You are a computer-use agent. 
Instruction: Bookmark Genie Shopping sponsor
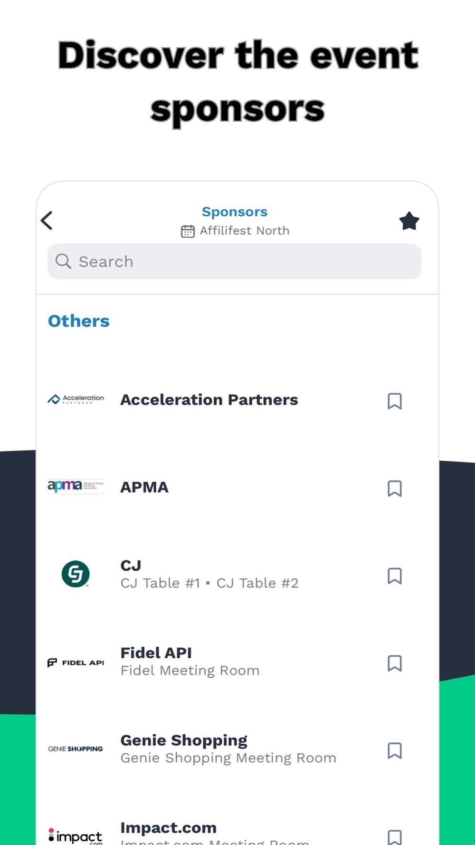pyautogui.click(x=395, y=751)
